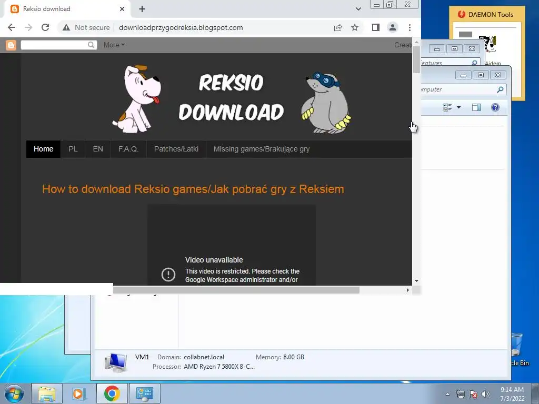The image size is (539, 404).
Task: Click the network tray icon
Action: 460,394
